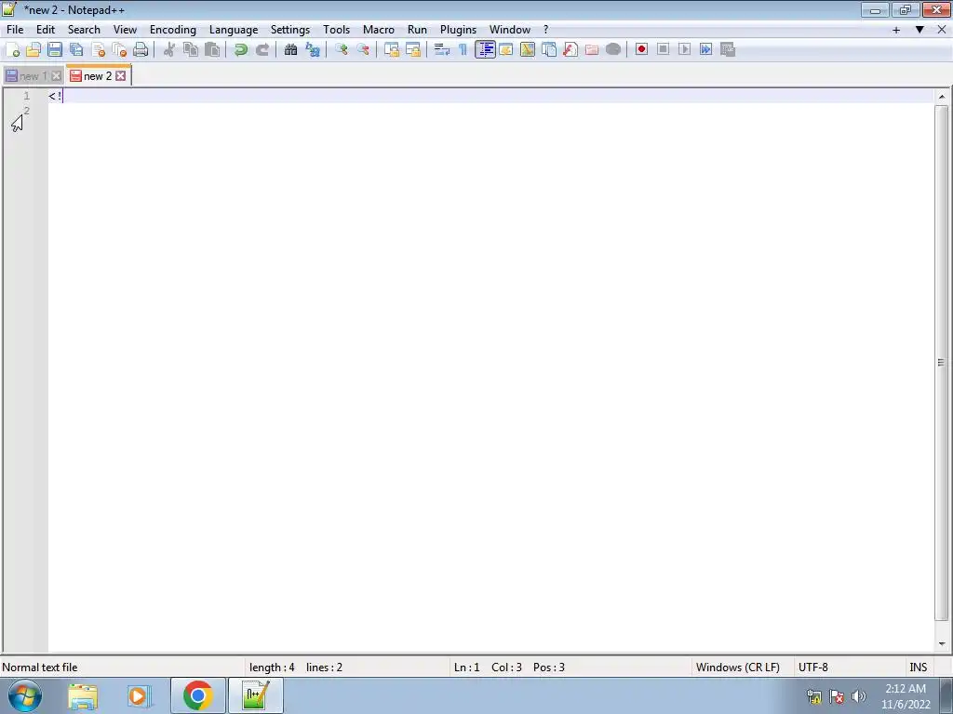Open the Run menu
The height and width of the screenshot is (714, 953).
coord(417,30)
